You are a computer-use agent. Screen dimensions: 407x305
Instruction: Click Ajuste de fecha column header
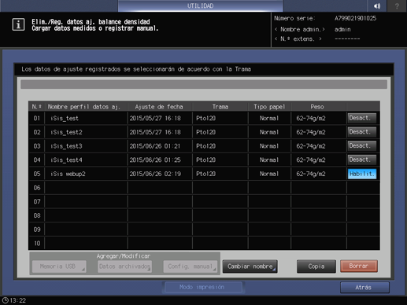click(159, 107)
